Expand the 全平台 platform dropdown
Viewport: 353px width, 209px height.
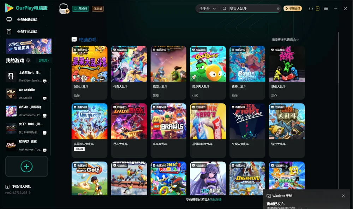pos(207,8)
